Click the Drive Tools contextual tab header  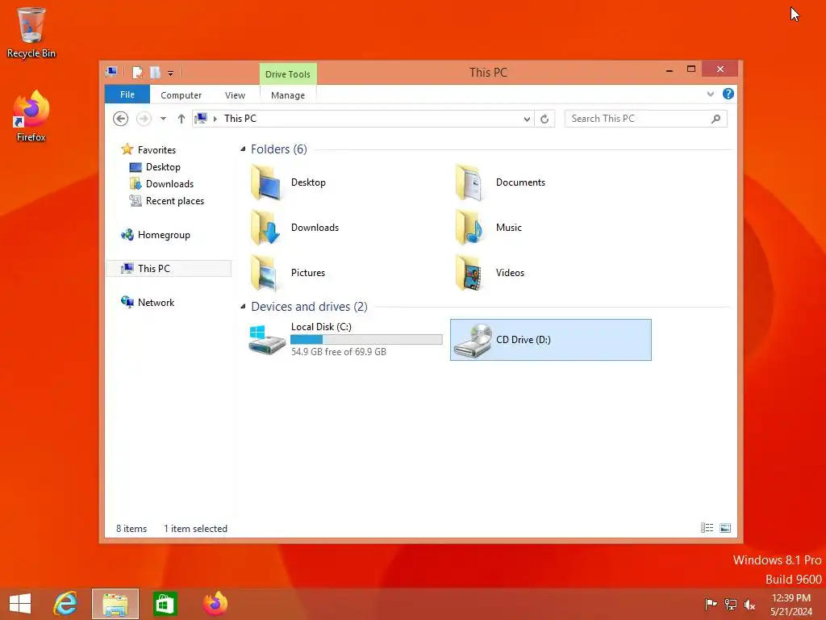click(x=288, y=74)
